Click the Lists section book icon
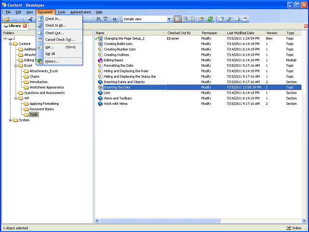 [100, 93]
